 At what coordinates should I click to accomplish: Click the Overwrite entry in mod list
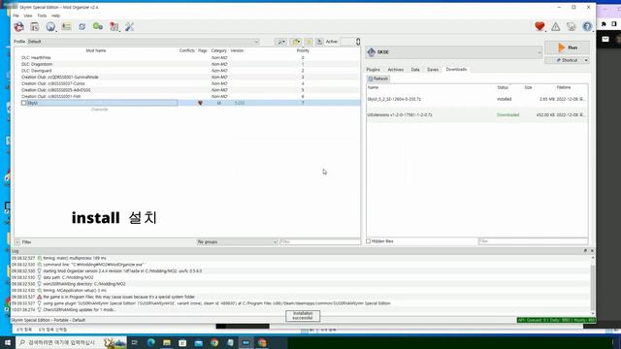[99, 110]
